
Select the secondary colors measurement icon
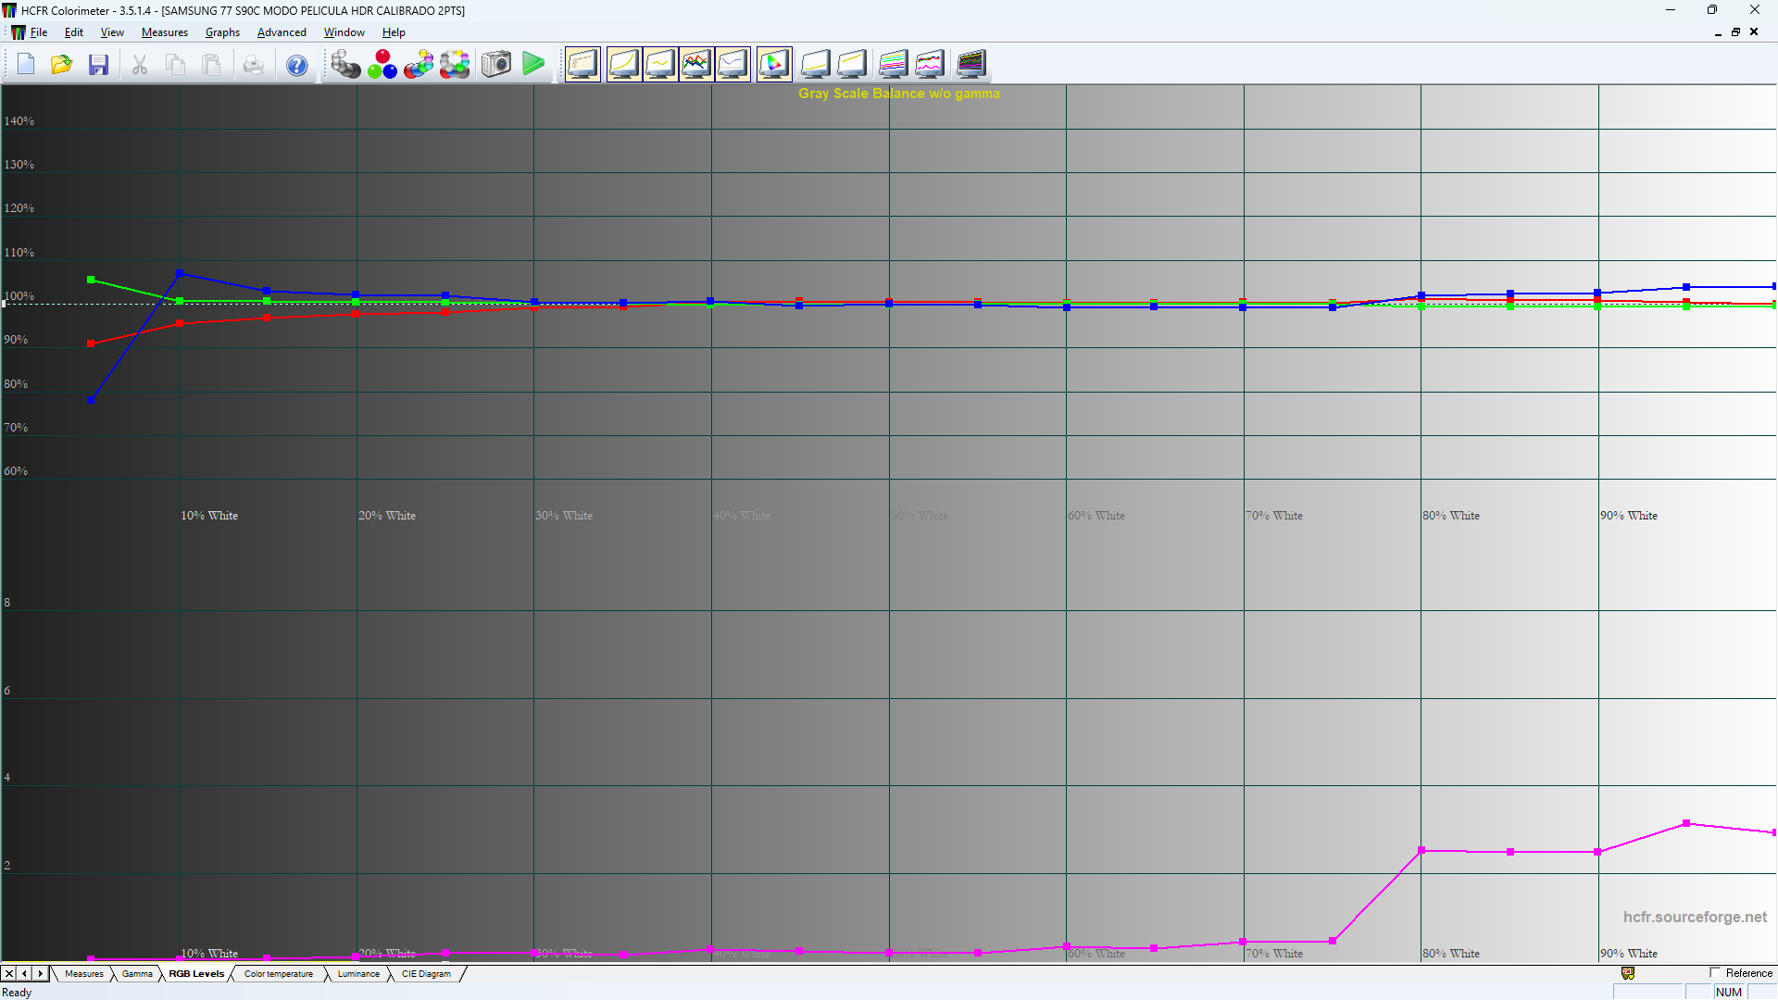tap(419, 64)
